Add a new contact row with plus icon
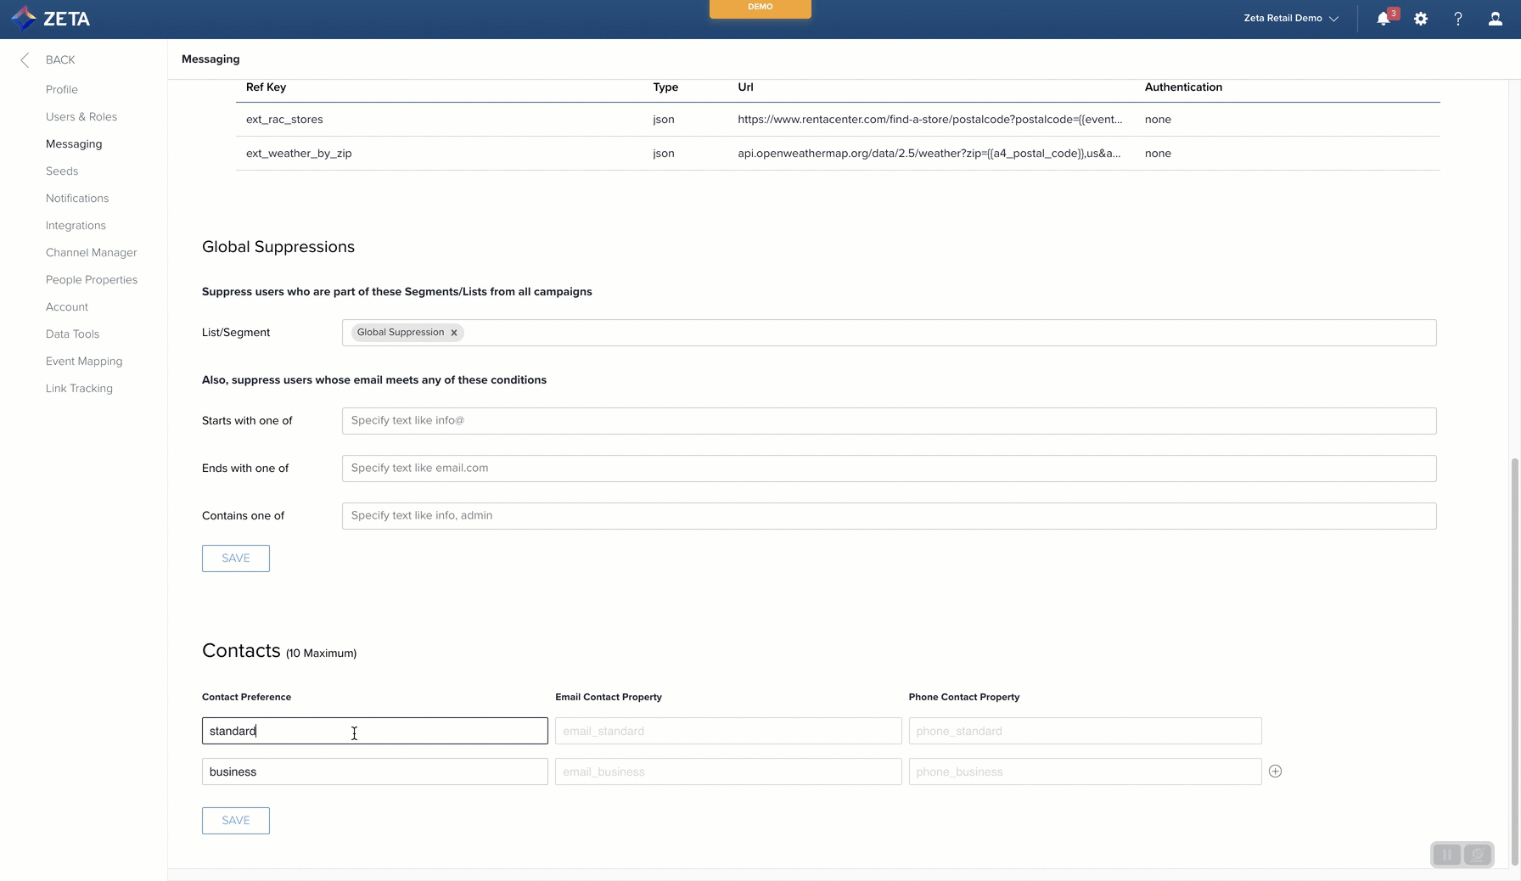1521x881 pixels. click(1275, 772)
